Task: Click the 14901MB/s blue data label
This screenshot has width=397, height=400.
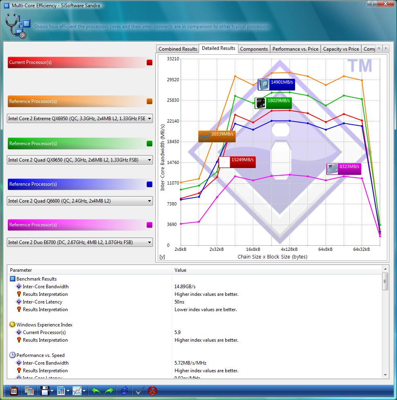Action: click(277, 84)
